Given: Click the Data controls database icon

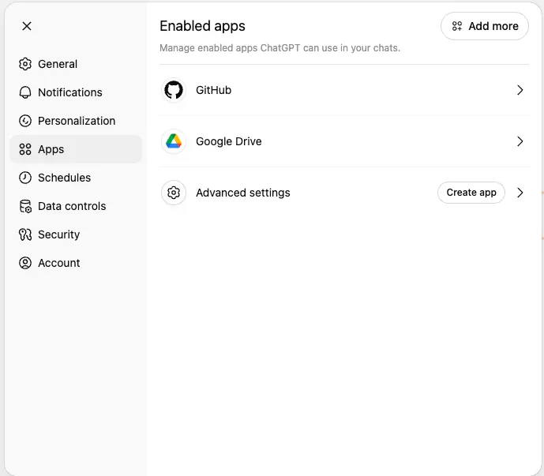Looking at the screenshot, I should point(25,206).
